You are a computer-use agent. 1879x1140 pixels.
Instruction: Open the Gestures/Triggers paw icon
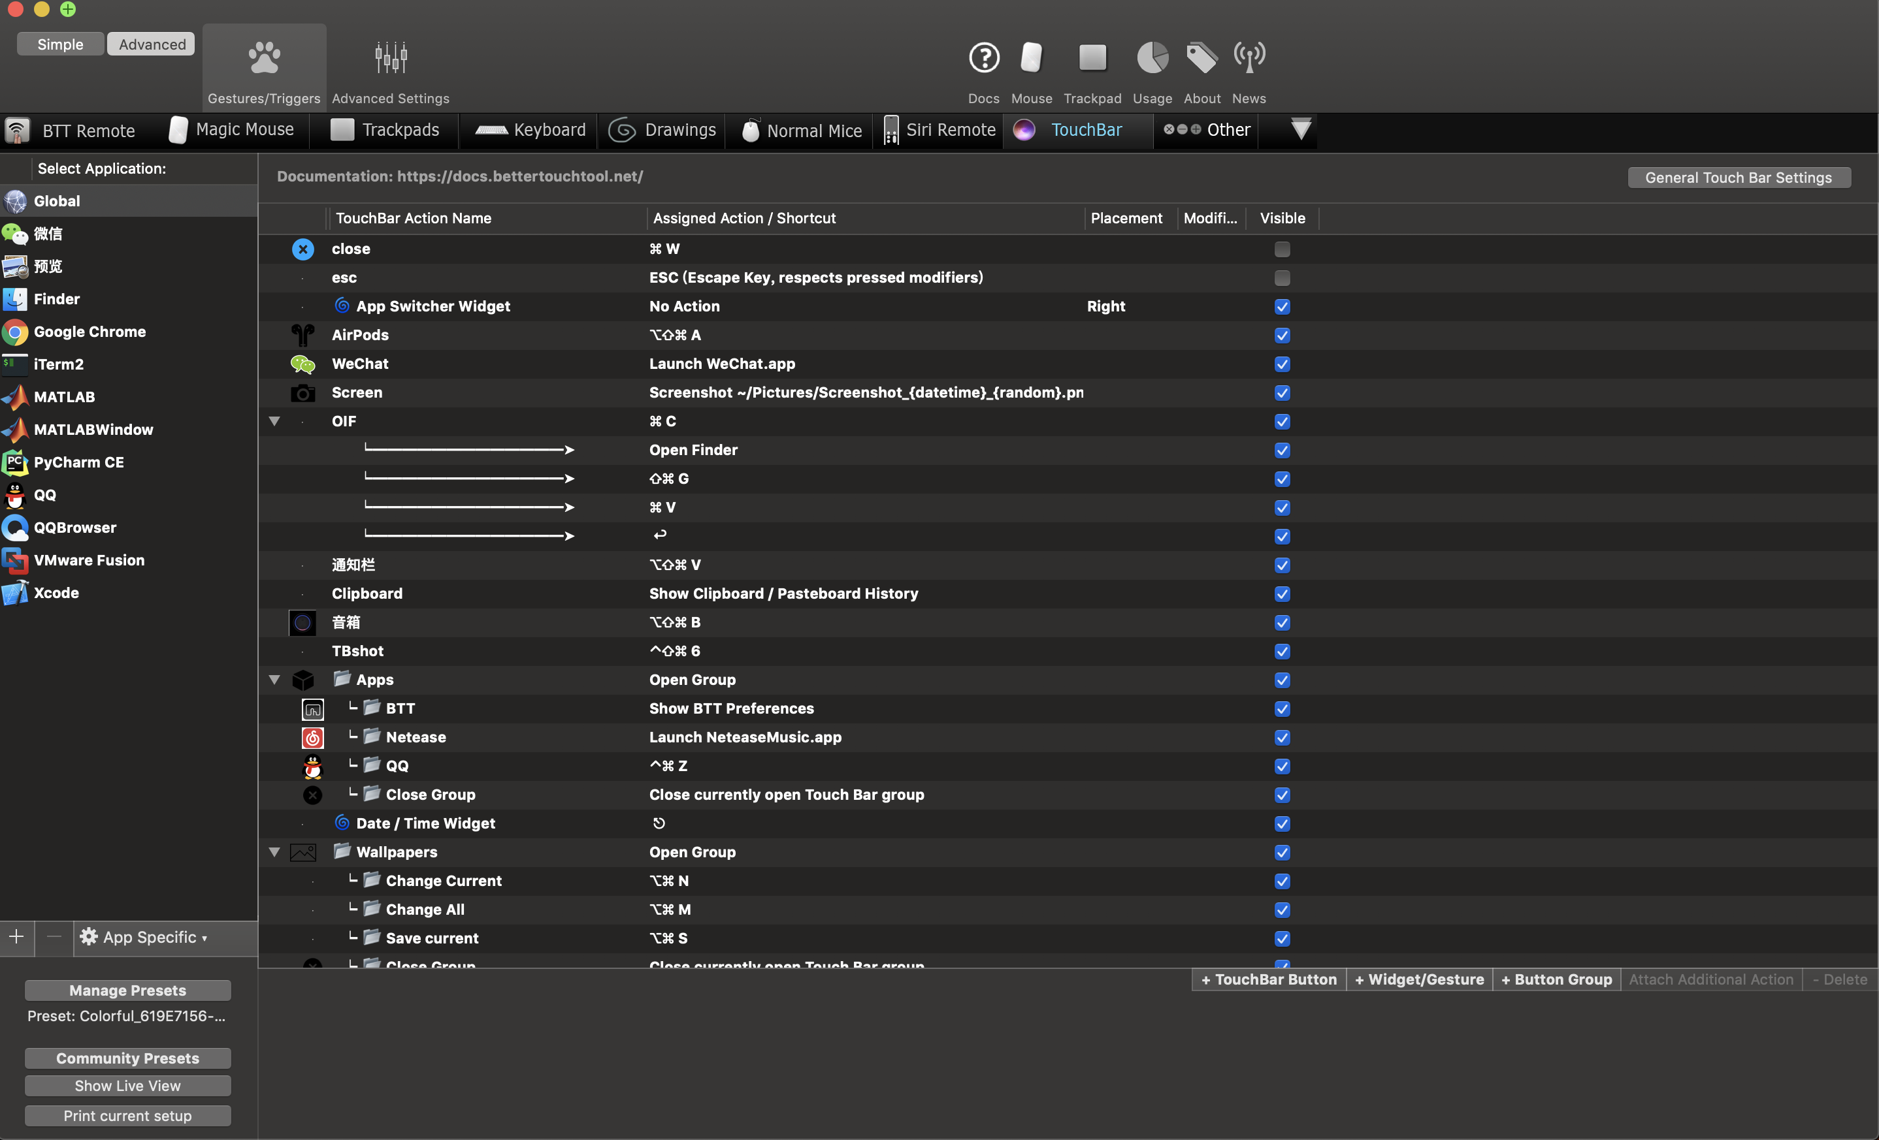pyautogui.click(x=264, y=58)
